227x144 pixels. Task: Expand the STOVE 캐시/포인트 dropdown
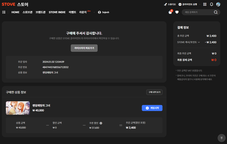189,42
